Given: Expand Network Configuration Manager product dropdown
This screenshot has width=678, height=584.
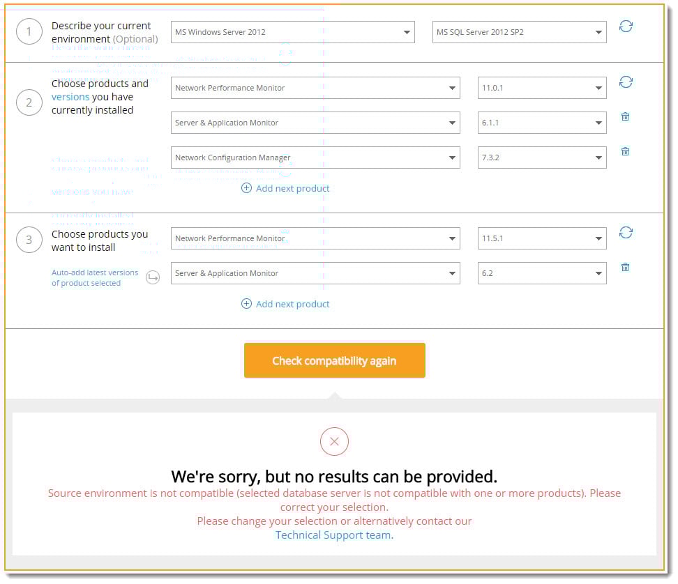Looking at the screenshot, I should click(315, 157).
